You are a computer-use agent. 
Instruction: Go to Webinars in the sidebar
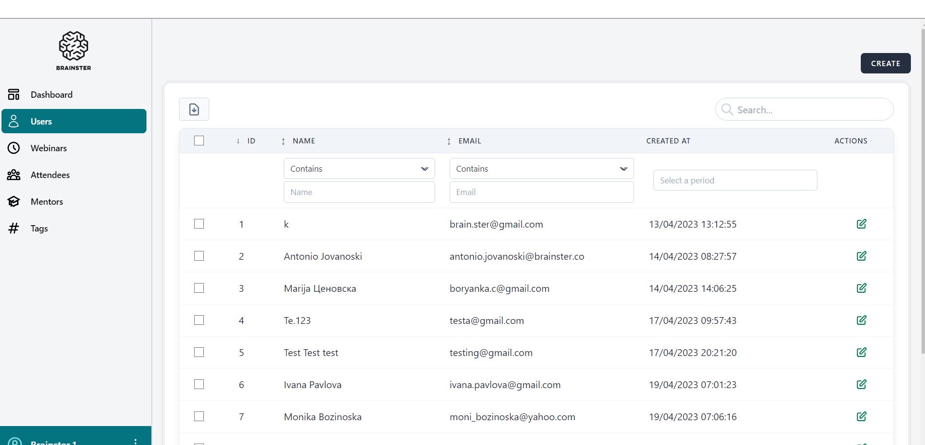click(49, 148)
